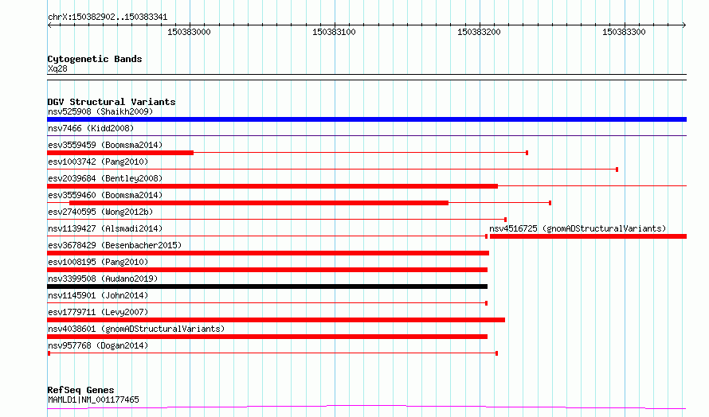Screen dimensions: 709x417
Task: Open variant esv2039684 (Bentley2008) label
Action: [105, 178]
